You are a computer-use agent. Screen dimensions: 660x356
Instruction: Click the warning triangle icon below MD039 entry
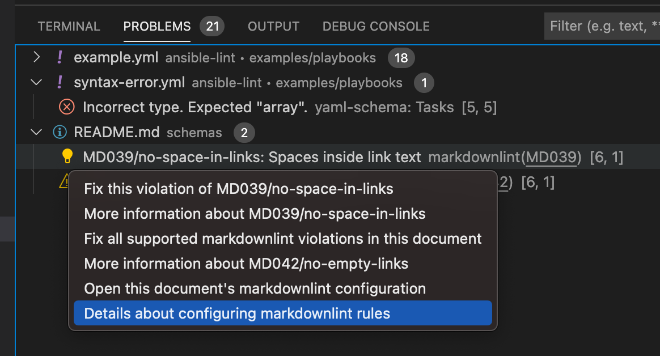click(x=62, y=183)
